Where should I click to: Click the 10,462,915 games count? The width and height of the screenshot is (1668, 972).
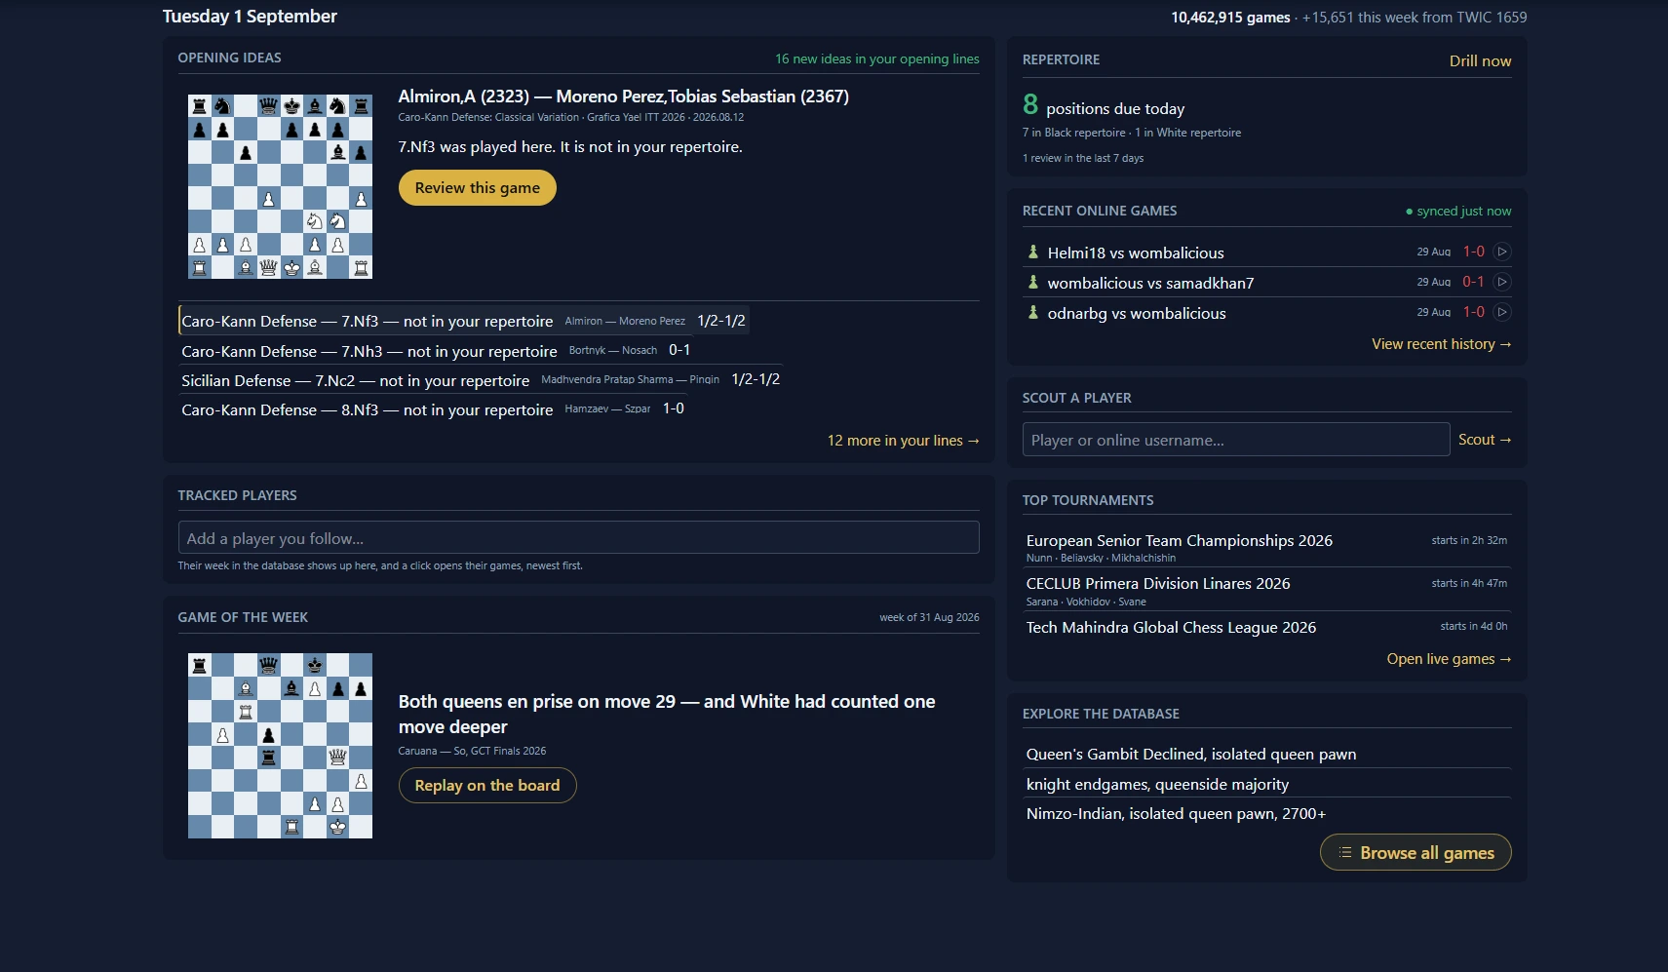(1230, 18)
